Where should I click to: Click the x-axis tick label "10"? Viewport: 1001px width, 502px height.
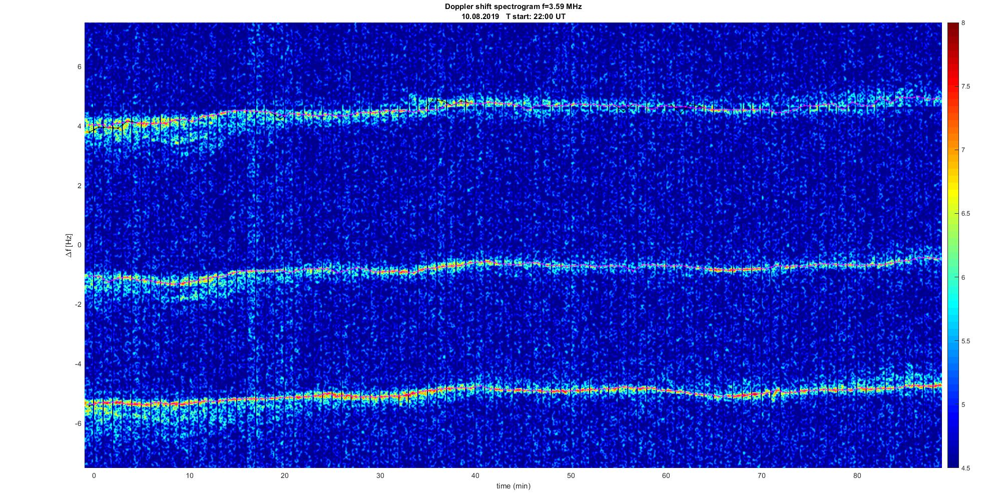coord(189,475)
